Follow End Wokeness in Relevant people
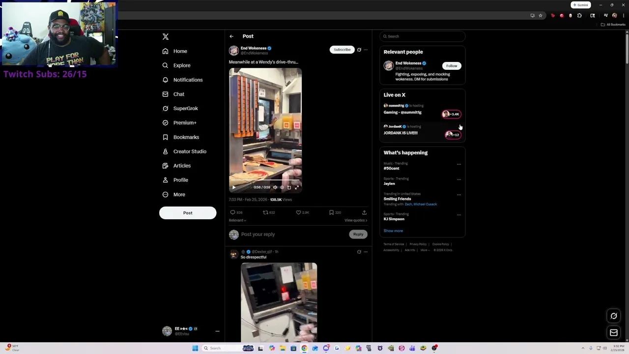The width and height of the screenshot is (629, 354). (x=452, y=66)
